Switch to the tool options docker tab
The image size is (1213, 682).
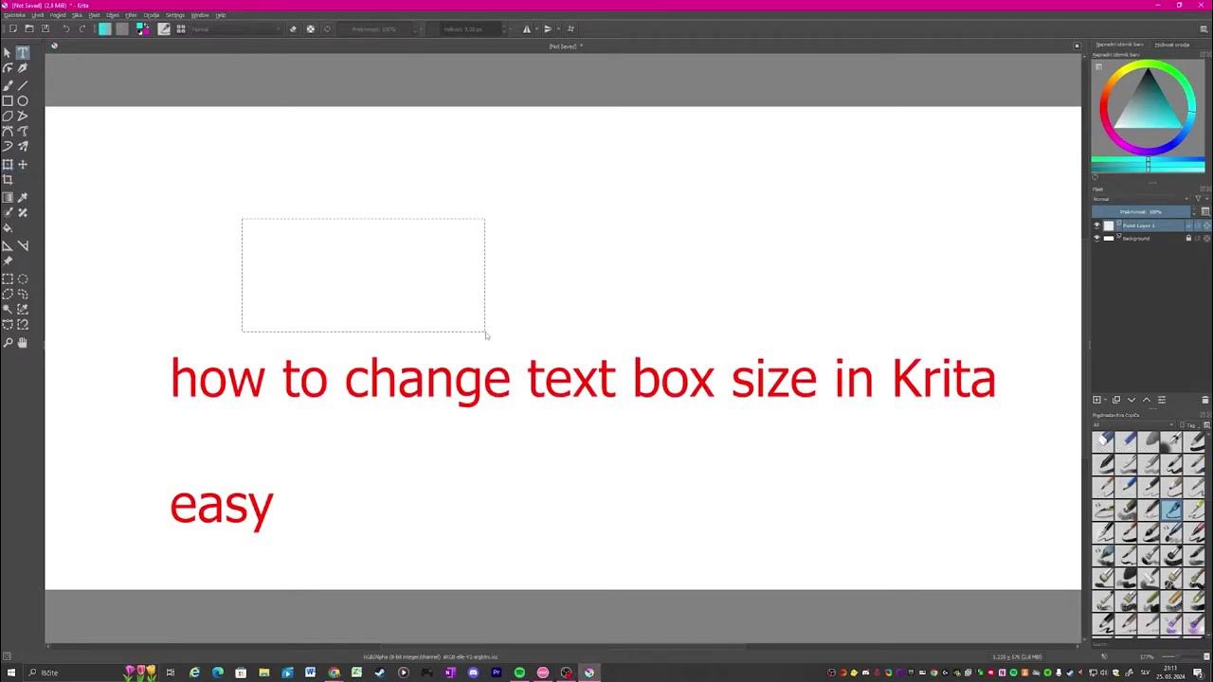point(1171,45)
